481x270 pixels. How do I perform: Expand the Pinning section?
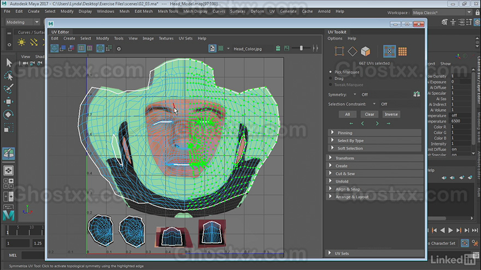point(374,133)
